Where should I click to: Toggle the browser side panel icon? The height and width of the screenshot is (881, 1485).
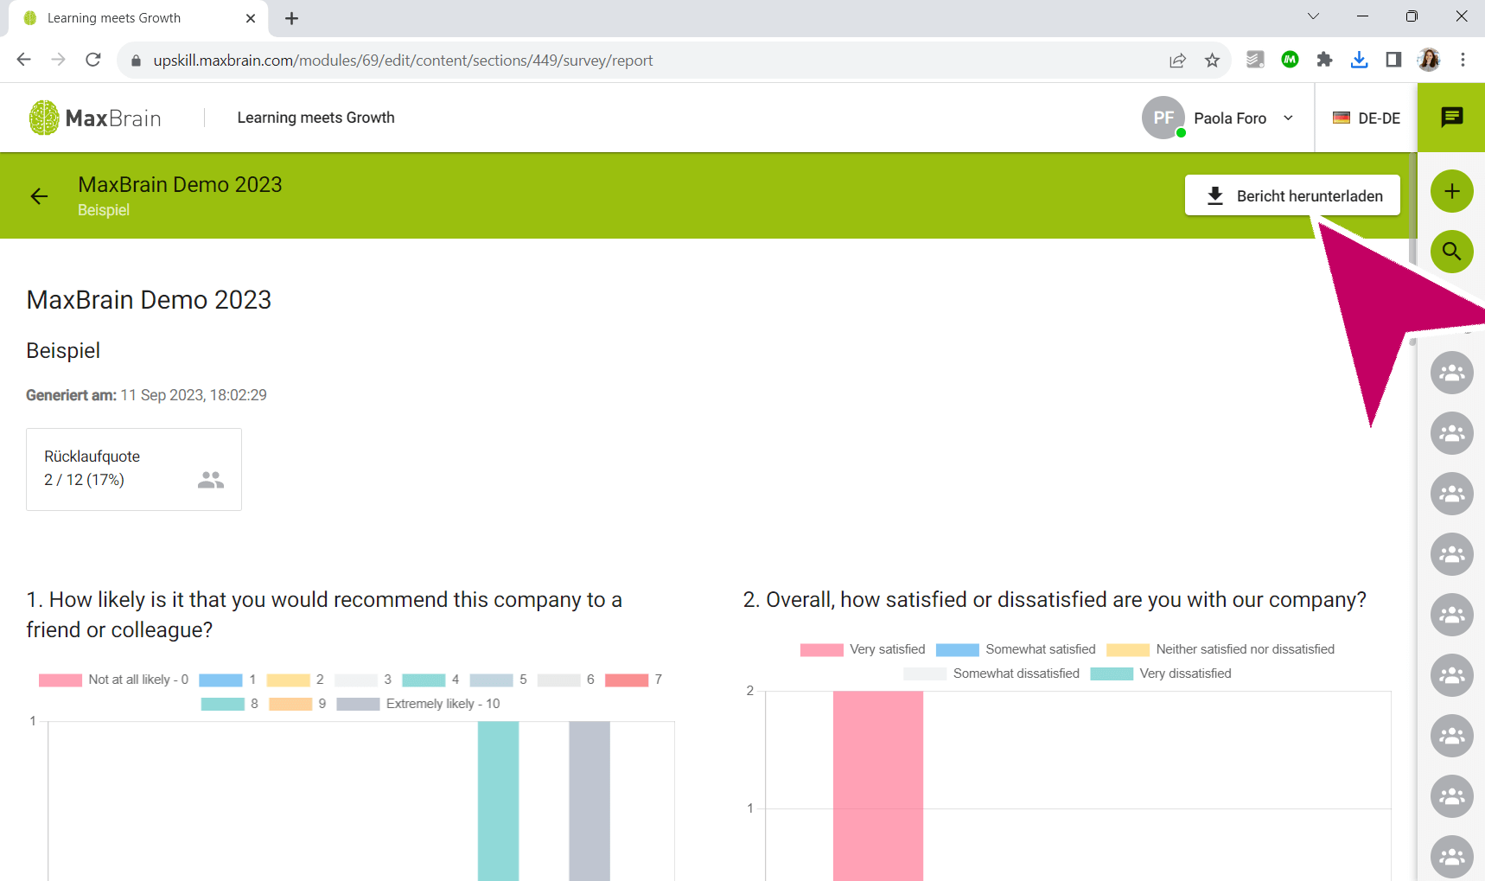point(1393,60)
